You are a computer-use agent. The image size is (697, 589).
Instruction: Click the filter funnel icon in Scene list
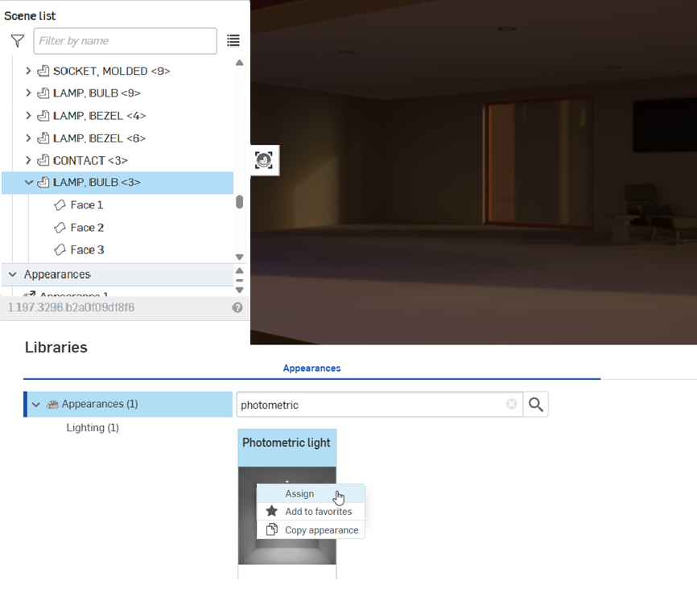(x=17, y=41)
